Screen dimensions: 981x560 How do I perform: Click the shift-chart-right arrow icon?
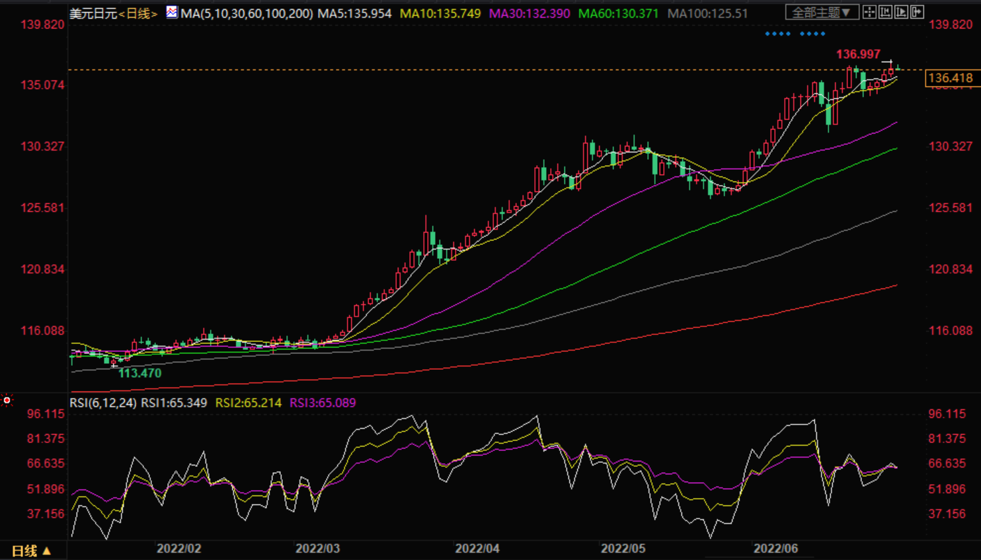click(918, 12)
